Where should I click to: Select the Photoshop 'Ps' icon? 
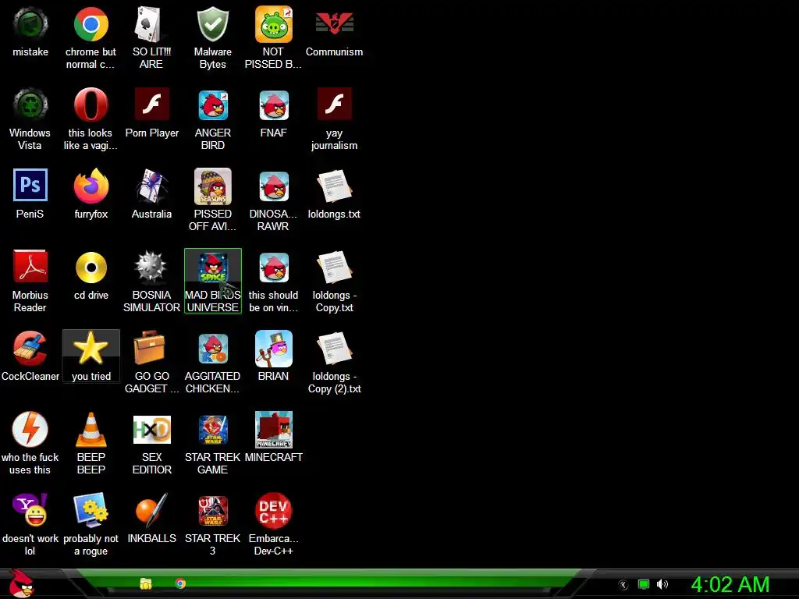pyautogui.click(x=30, y=185)
